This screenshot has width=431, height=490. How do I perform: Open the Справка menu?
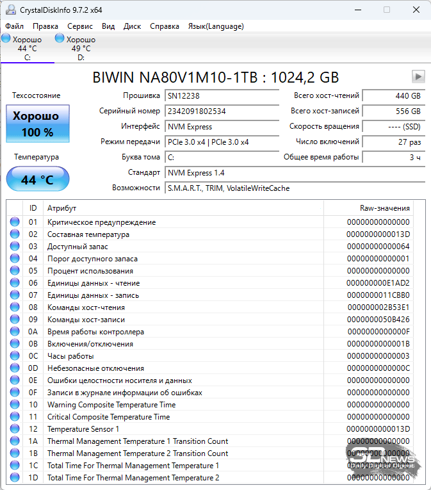(x=165, y=26)
